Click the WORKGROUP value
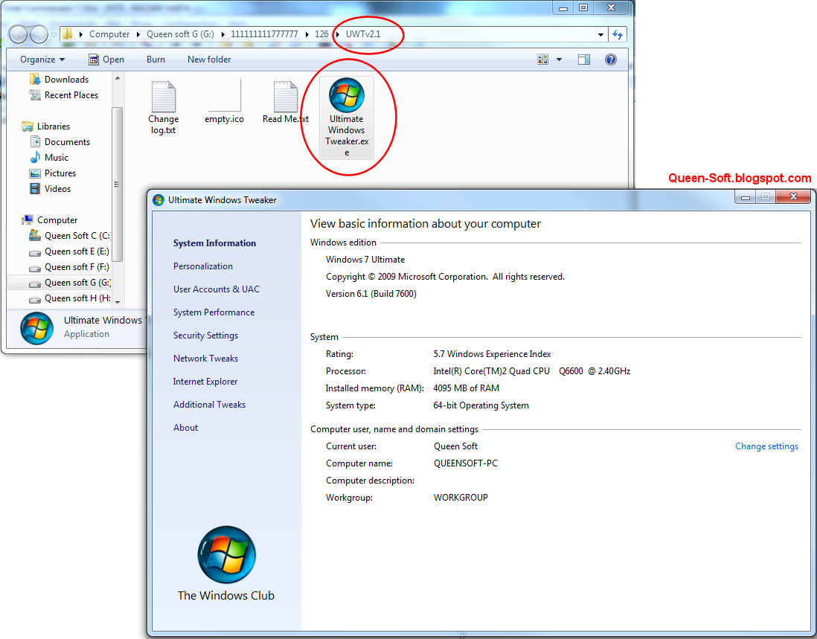The height and width of the screenshot is (639, 817). pyautogui.click(x=461, y=498)
